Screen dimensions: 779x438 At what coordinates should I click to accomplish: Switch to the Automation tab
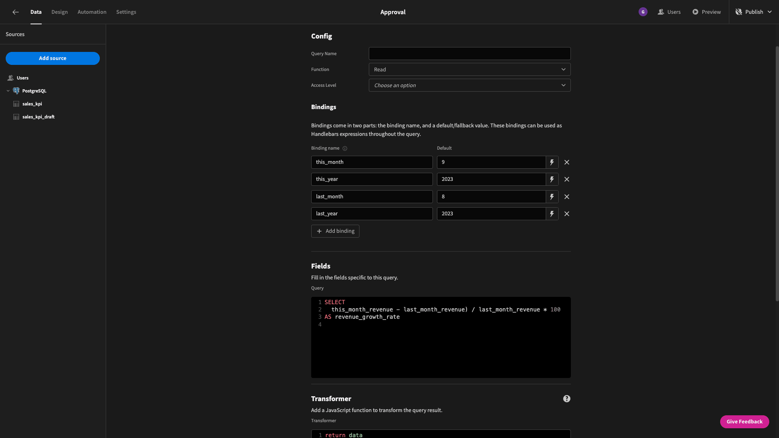pos(92,12)
